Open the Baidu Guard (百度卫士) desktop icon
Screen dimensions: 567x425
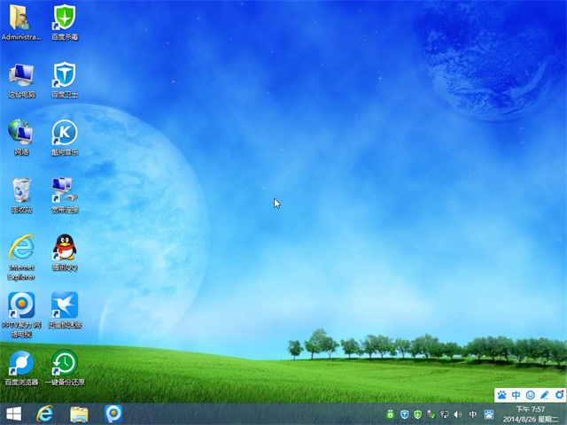click(64, 76)
